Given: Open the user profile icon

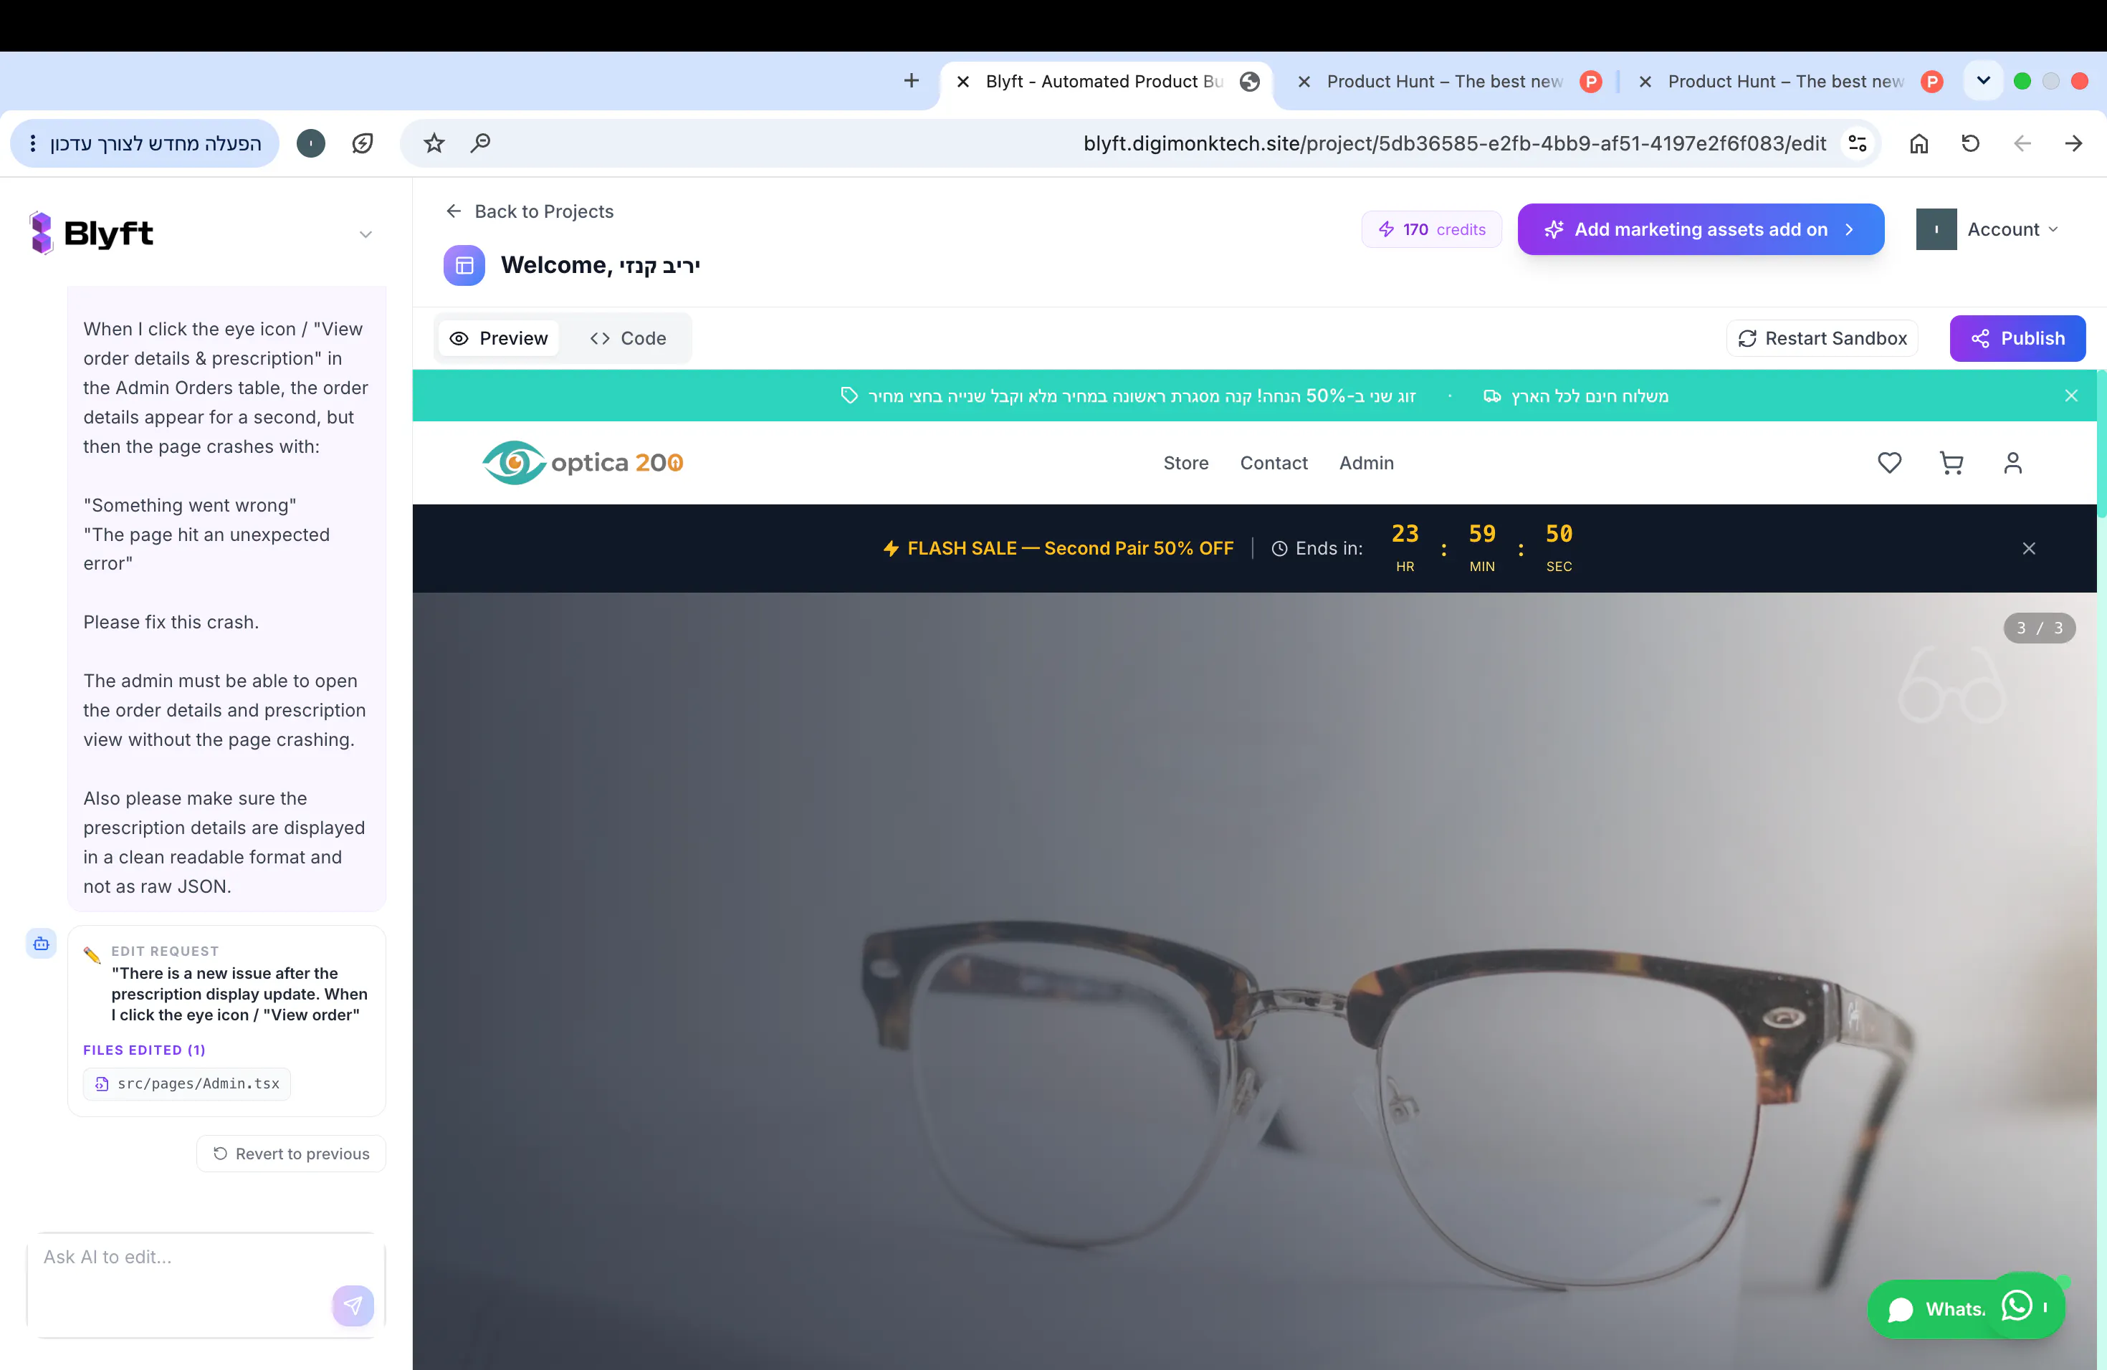Looking at the screenshot, I should 2012,463.
